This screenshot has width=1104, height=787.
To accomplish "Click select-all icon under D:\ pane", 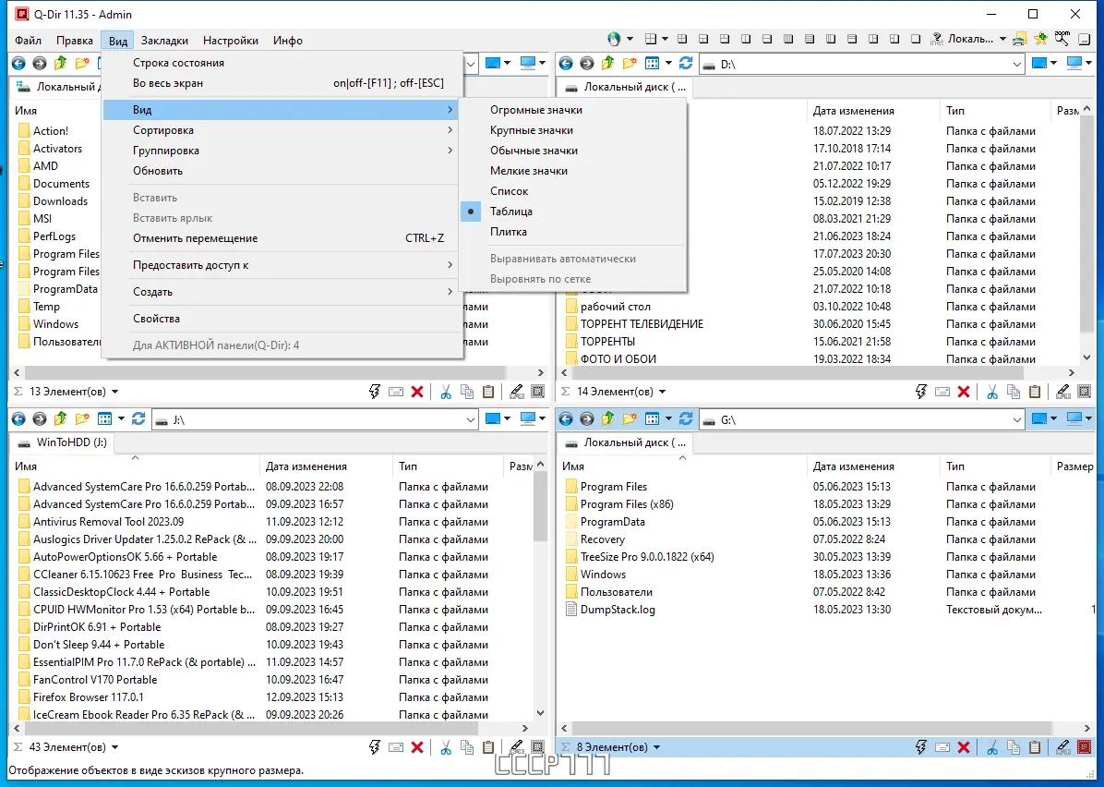I will pyautogui.click(x=1085, y=392).
